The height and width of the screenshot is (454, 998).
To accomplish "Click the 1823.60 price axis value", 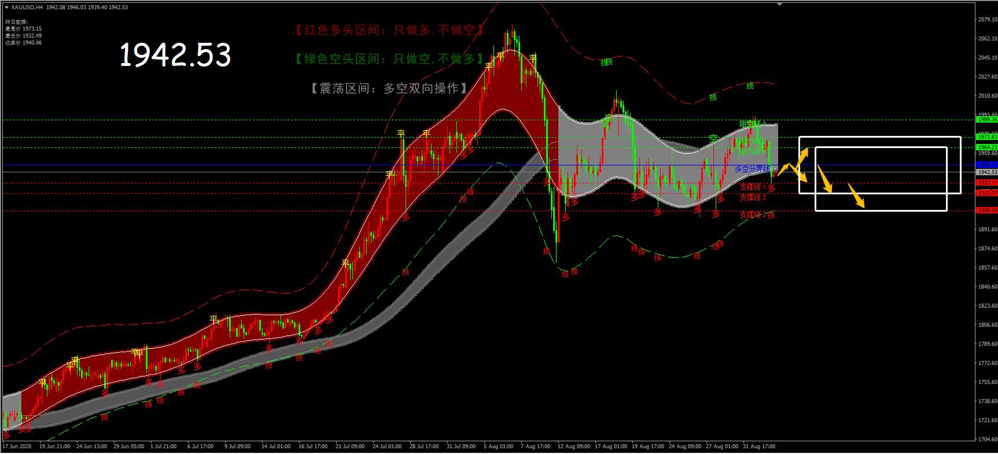I will (988, 306).
